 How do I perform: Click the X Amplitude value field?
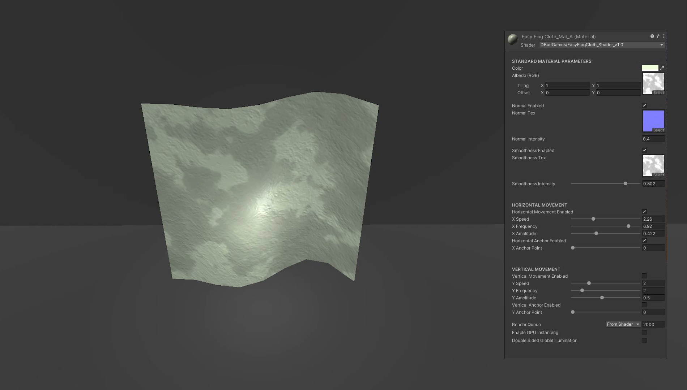(x=653, y=234)
